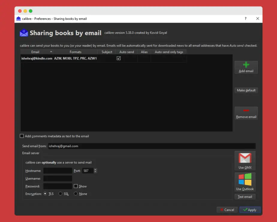Viewport: 277px width, 222px height.
Task: Click the Send email from field
Action: coord(152,146)
